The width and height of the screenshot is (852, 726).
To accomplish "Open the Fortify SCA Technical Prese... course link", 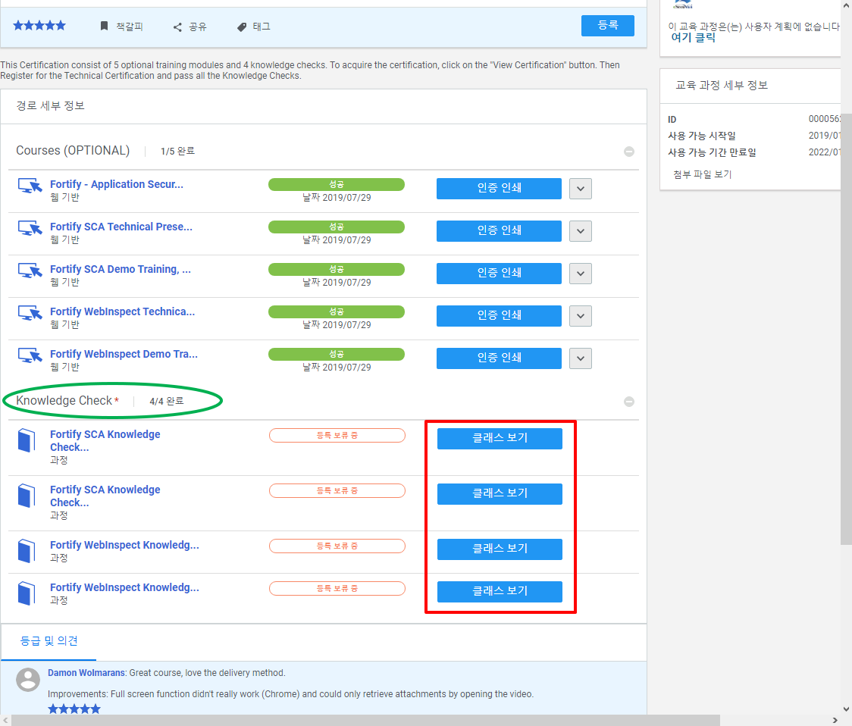I will (x=121, y=227).
